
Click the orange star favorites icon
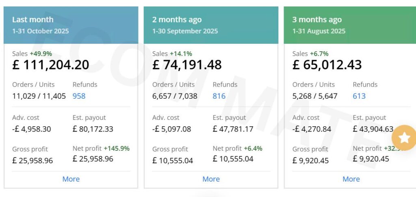(x=404, y=138)
